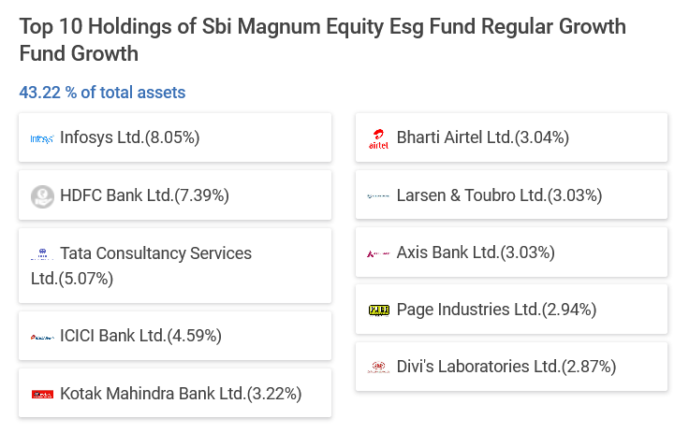
Task: Select Kotak Mahindra Bank Ltd. entry
Action: (x=181, y=394)
